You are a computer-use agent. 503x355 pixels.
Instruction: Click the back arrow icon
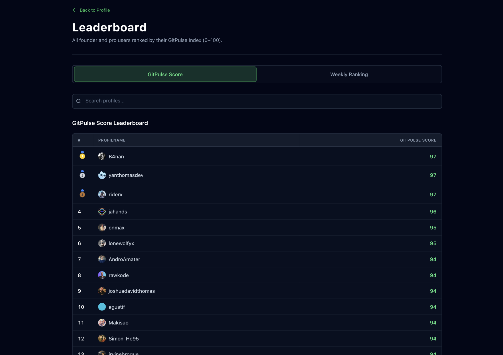[x=75, y=10]
